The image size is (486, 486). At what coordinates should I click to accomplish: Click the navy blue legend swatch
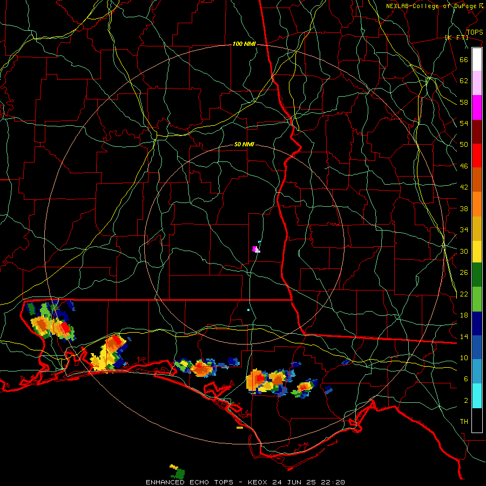[477, 323]
